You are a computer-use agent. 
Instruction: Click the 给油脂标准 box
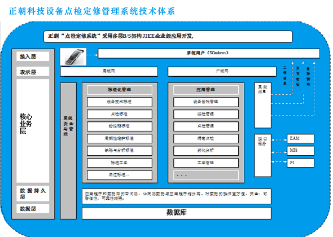pos(120,126)
